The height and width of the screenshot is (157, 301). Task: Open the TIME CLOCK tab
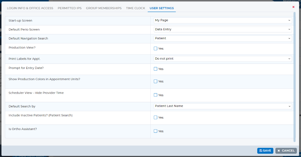coord(136,8)
